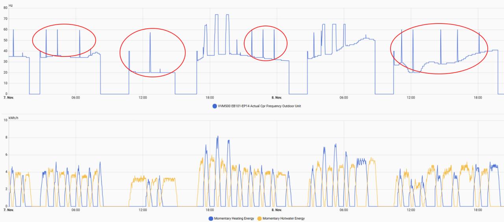Select the 8. Nov. label on frequency chart

click(x=276, y=97)
